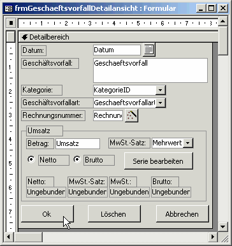The image size is (232, 246).
Task: Select the MwSt.: label above the unbound field
Action: (x=123, y=182)
